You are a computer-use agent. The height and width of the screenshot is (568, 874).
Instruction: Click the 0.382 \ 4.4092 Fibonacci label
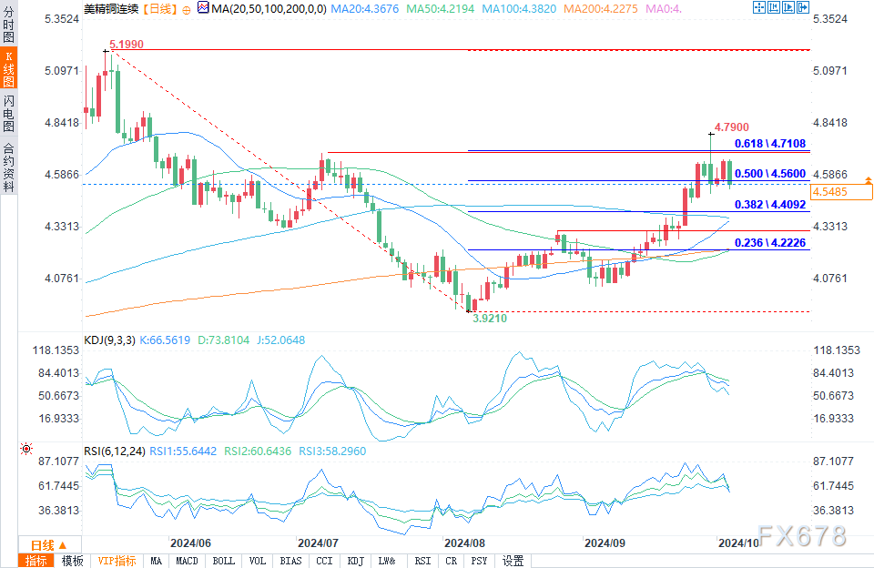[x=770, y=205]
